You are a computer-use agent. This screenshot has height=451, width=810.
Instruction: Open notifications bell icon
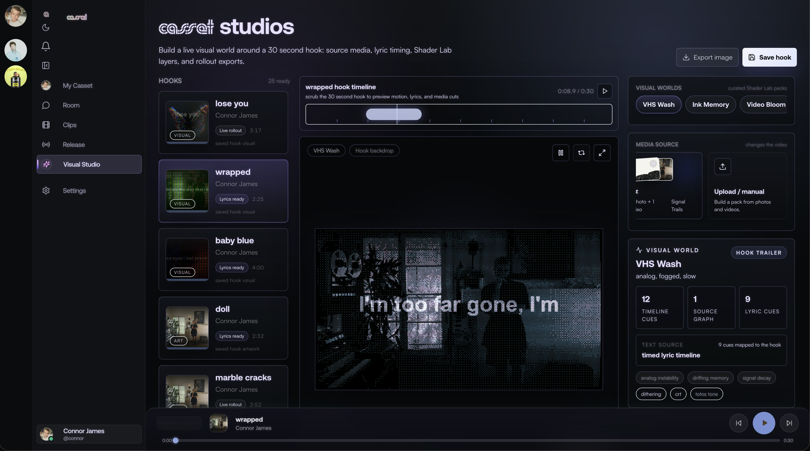pos(46,46)
